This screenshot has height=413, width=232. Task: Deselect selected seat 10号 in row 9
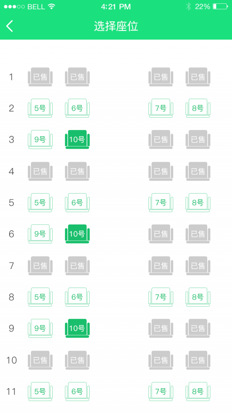click(77, 328)
